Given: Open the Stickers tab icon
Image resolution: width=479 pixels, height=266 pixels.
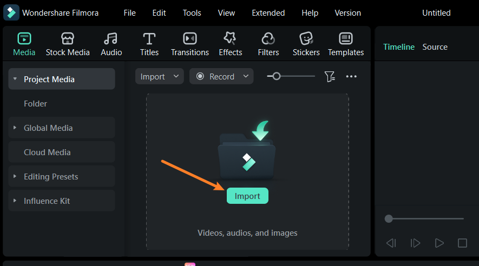Looking at the screenshot, I should tap(306, 39).
